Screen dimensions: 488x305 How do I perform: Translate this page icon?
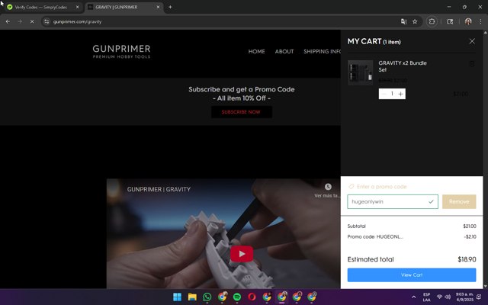403,21
